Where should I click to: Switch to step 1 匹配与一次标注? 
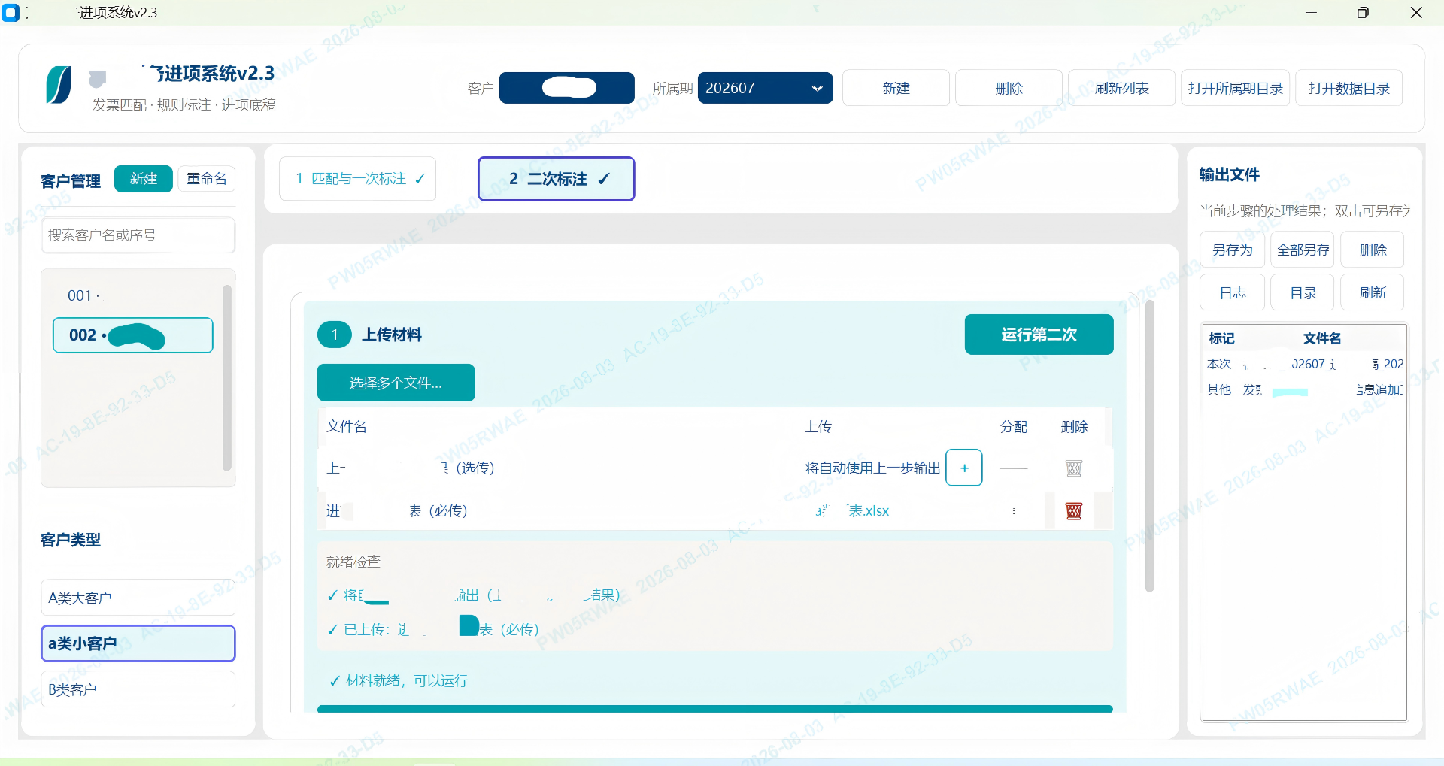358,179
